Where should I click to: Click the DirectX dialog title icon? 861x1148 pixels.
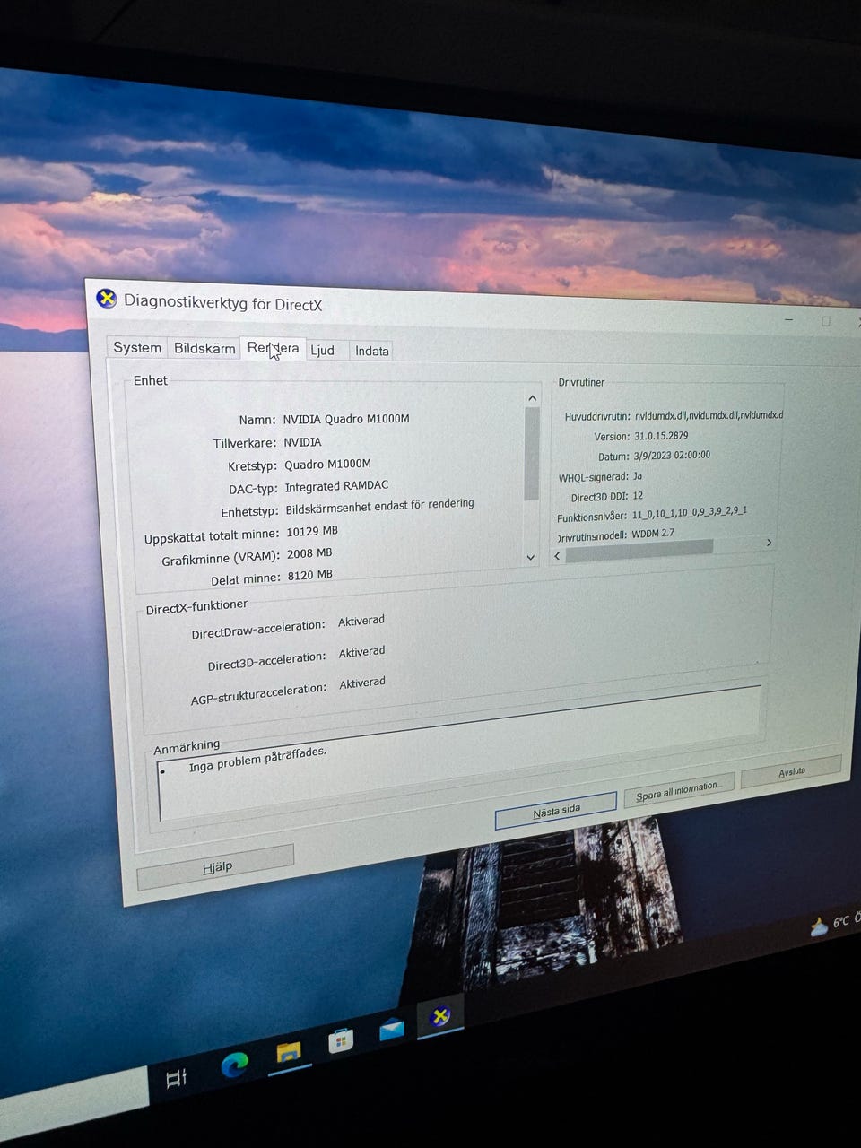click(x=107, y=298)
